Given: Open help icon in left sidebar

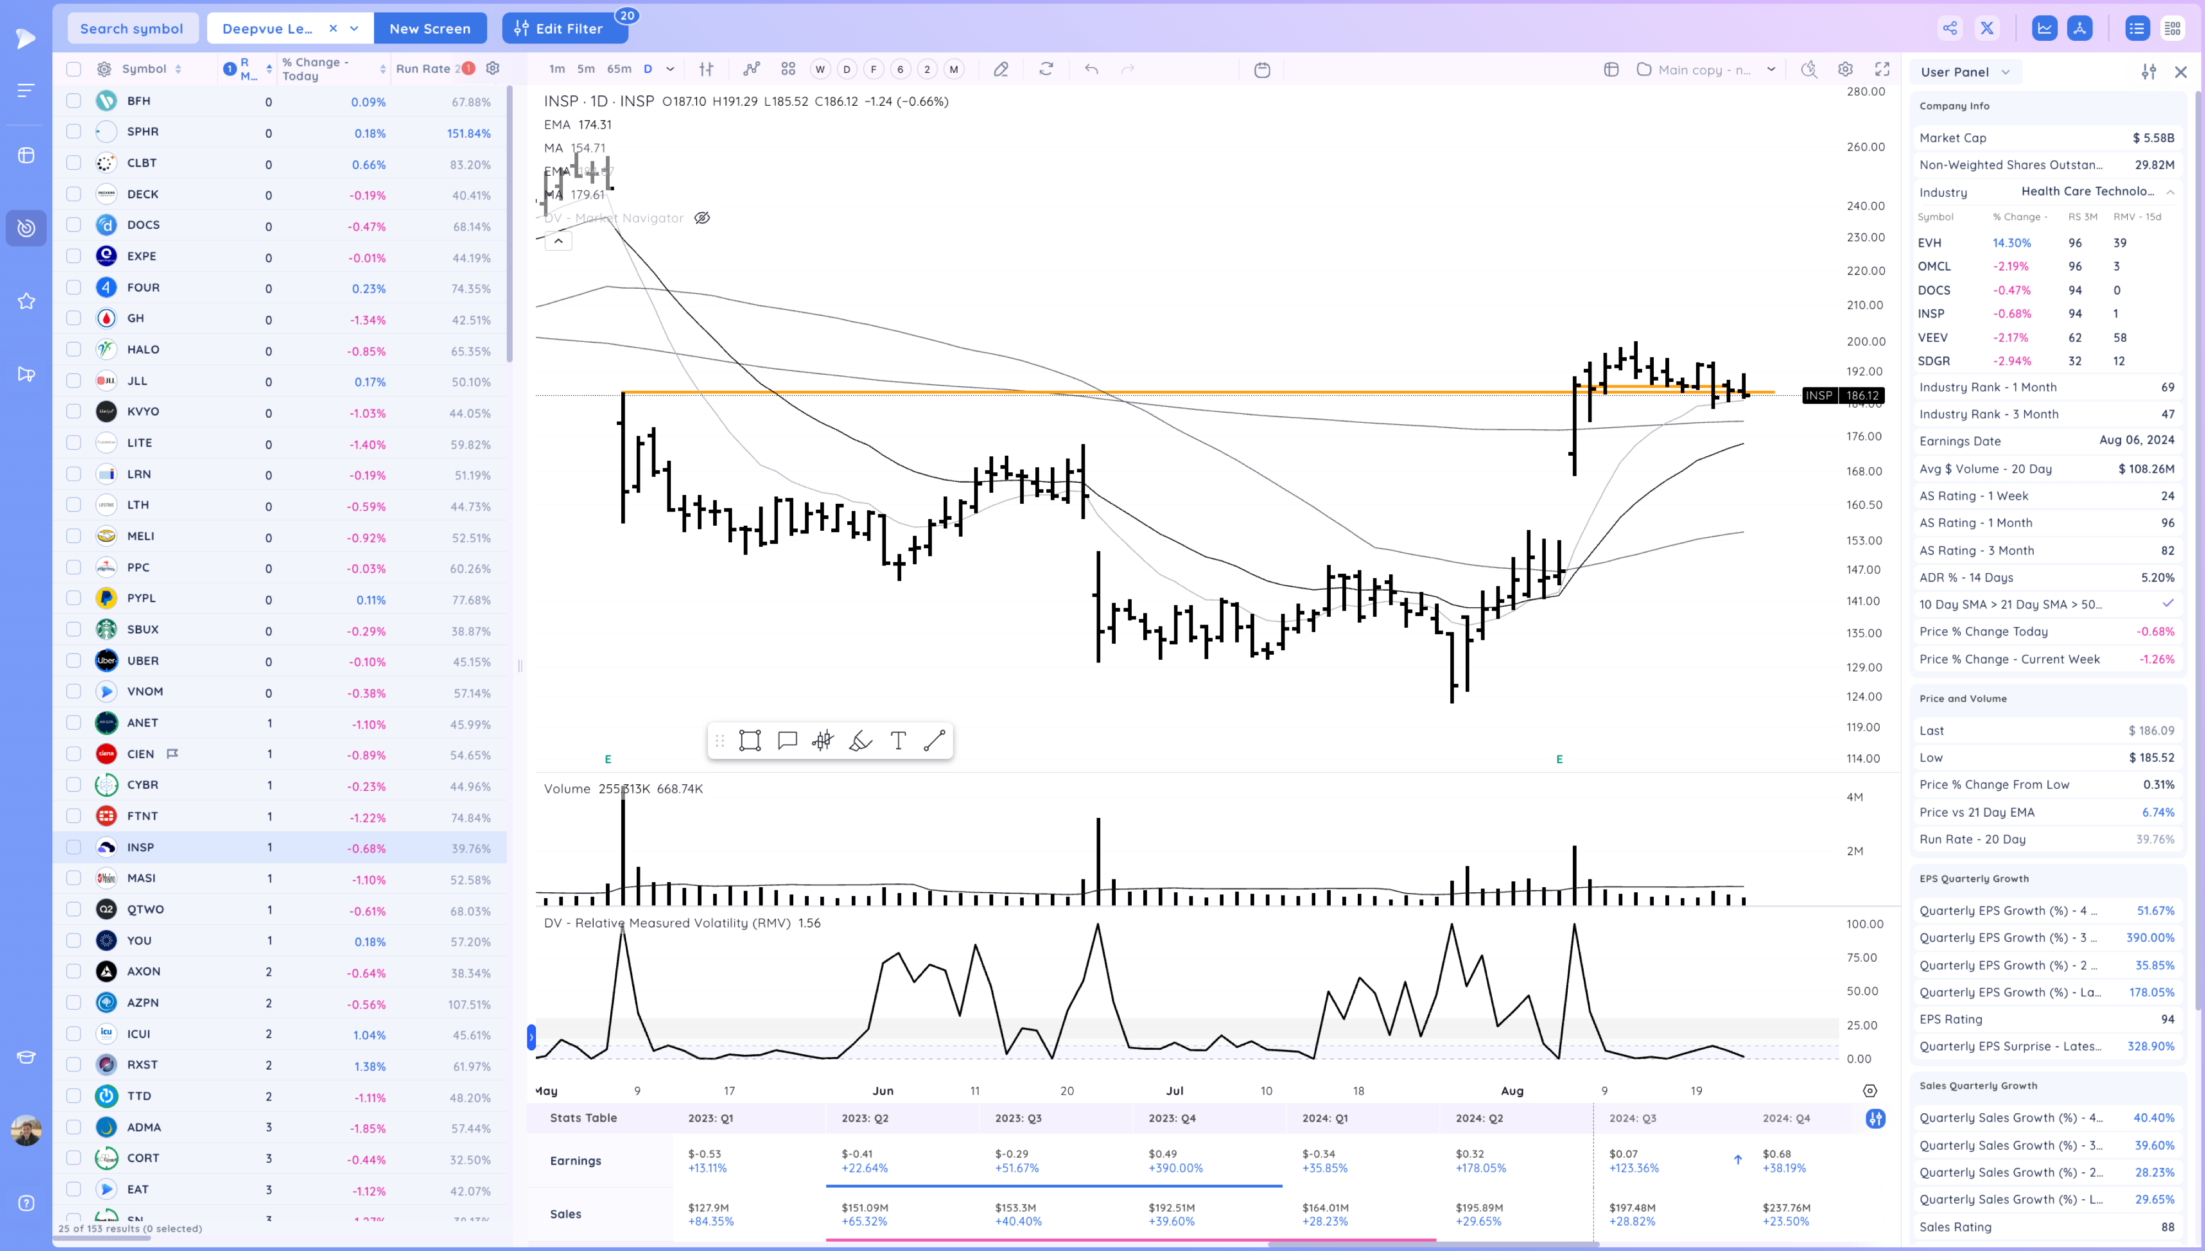Looking at the screenshot, I should tap(26, 1203).
